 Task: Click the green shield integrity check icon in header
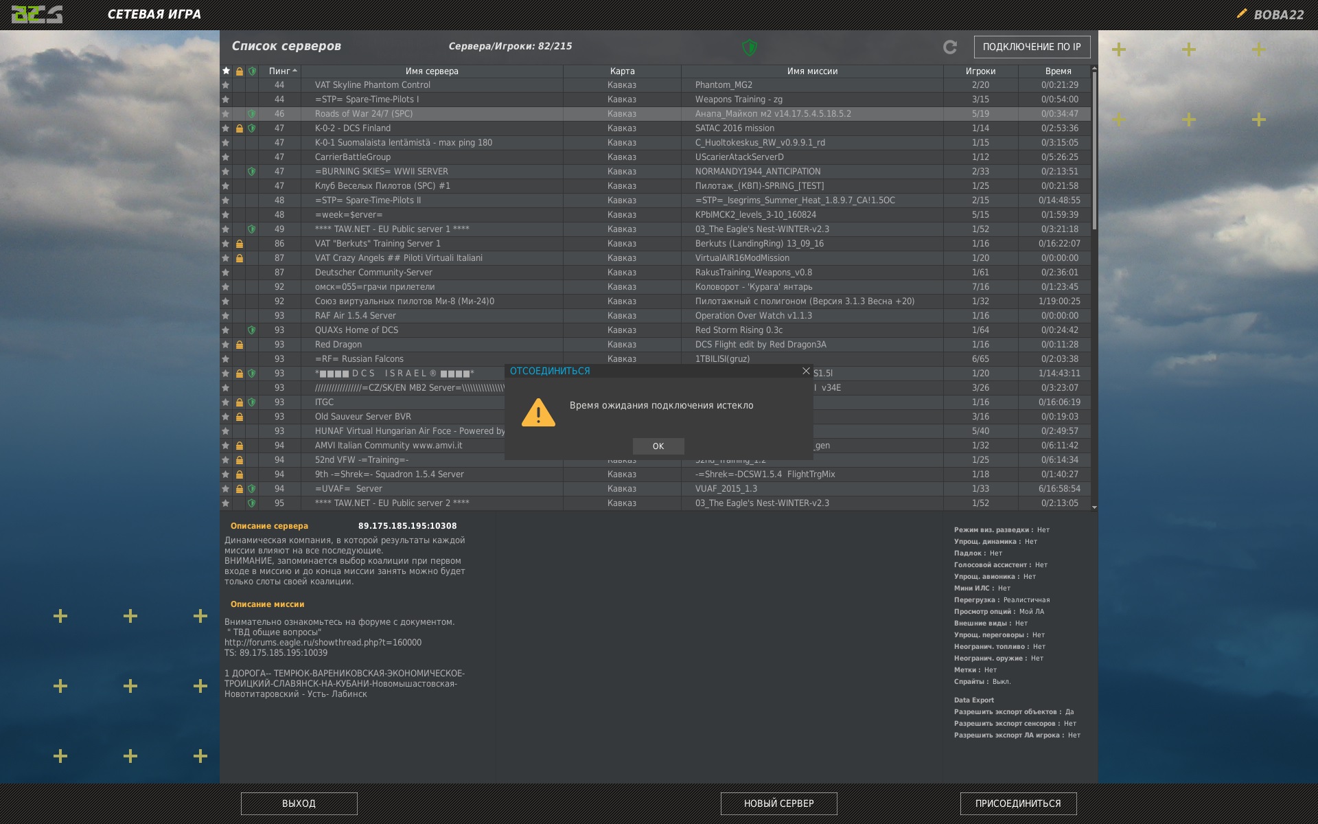coord(749,47)
